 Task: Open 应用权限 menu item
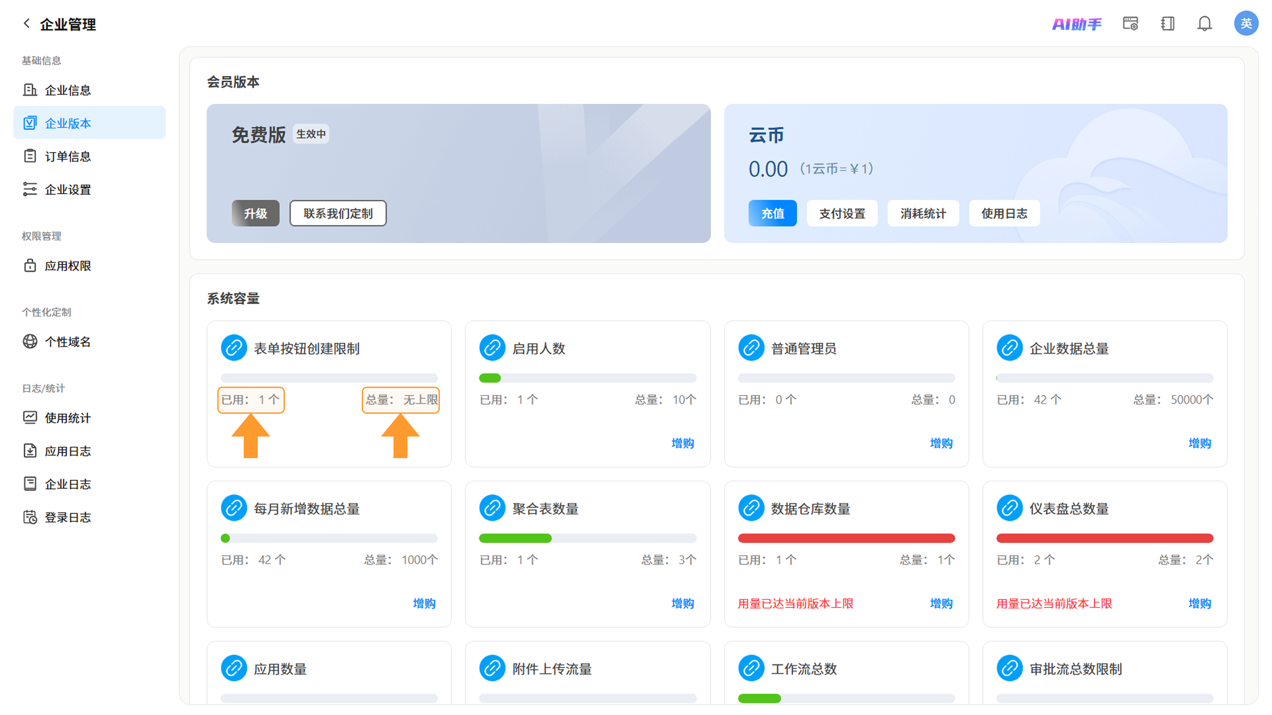tap(89, 265)
